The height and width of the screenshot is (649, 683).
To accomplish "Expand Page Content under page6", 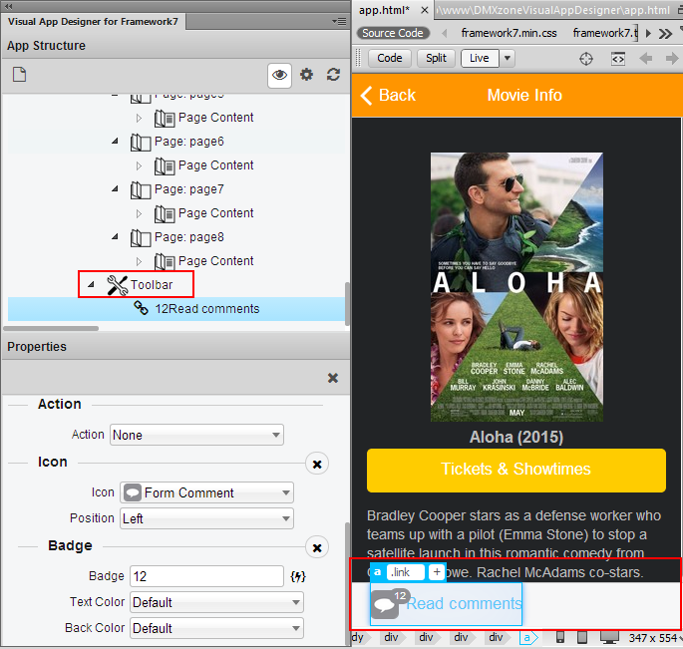I will 139,165.
